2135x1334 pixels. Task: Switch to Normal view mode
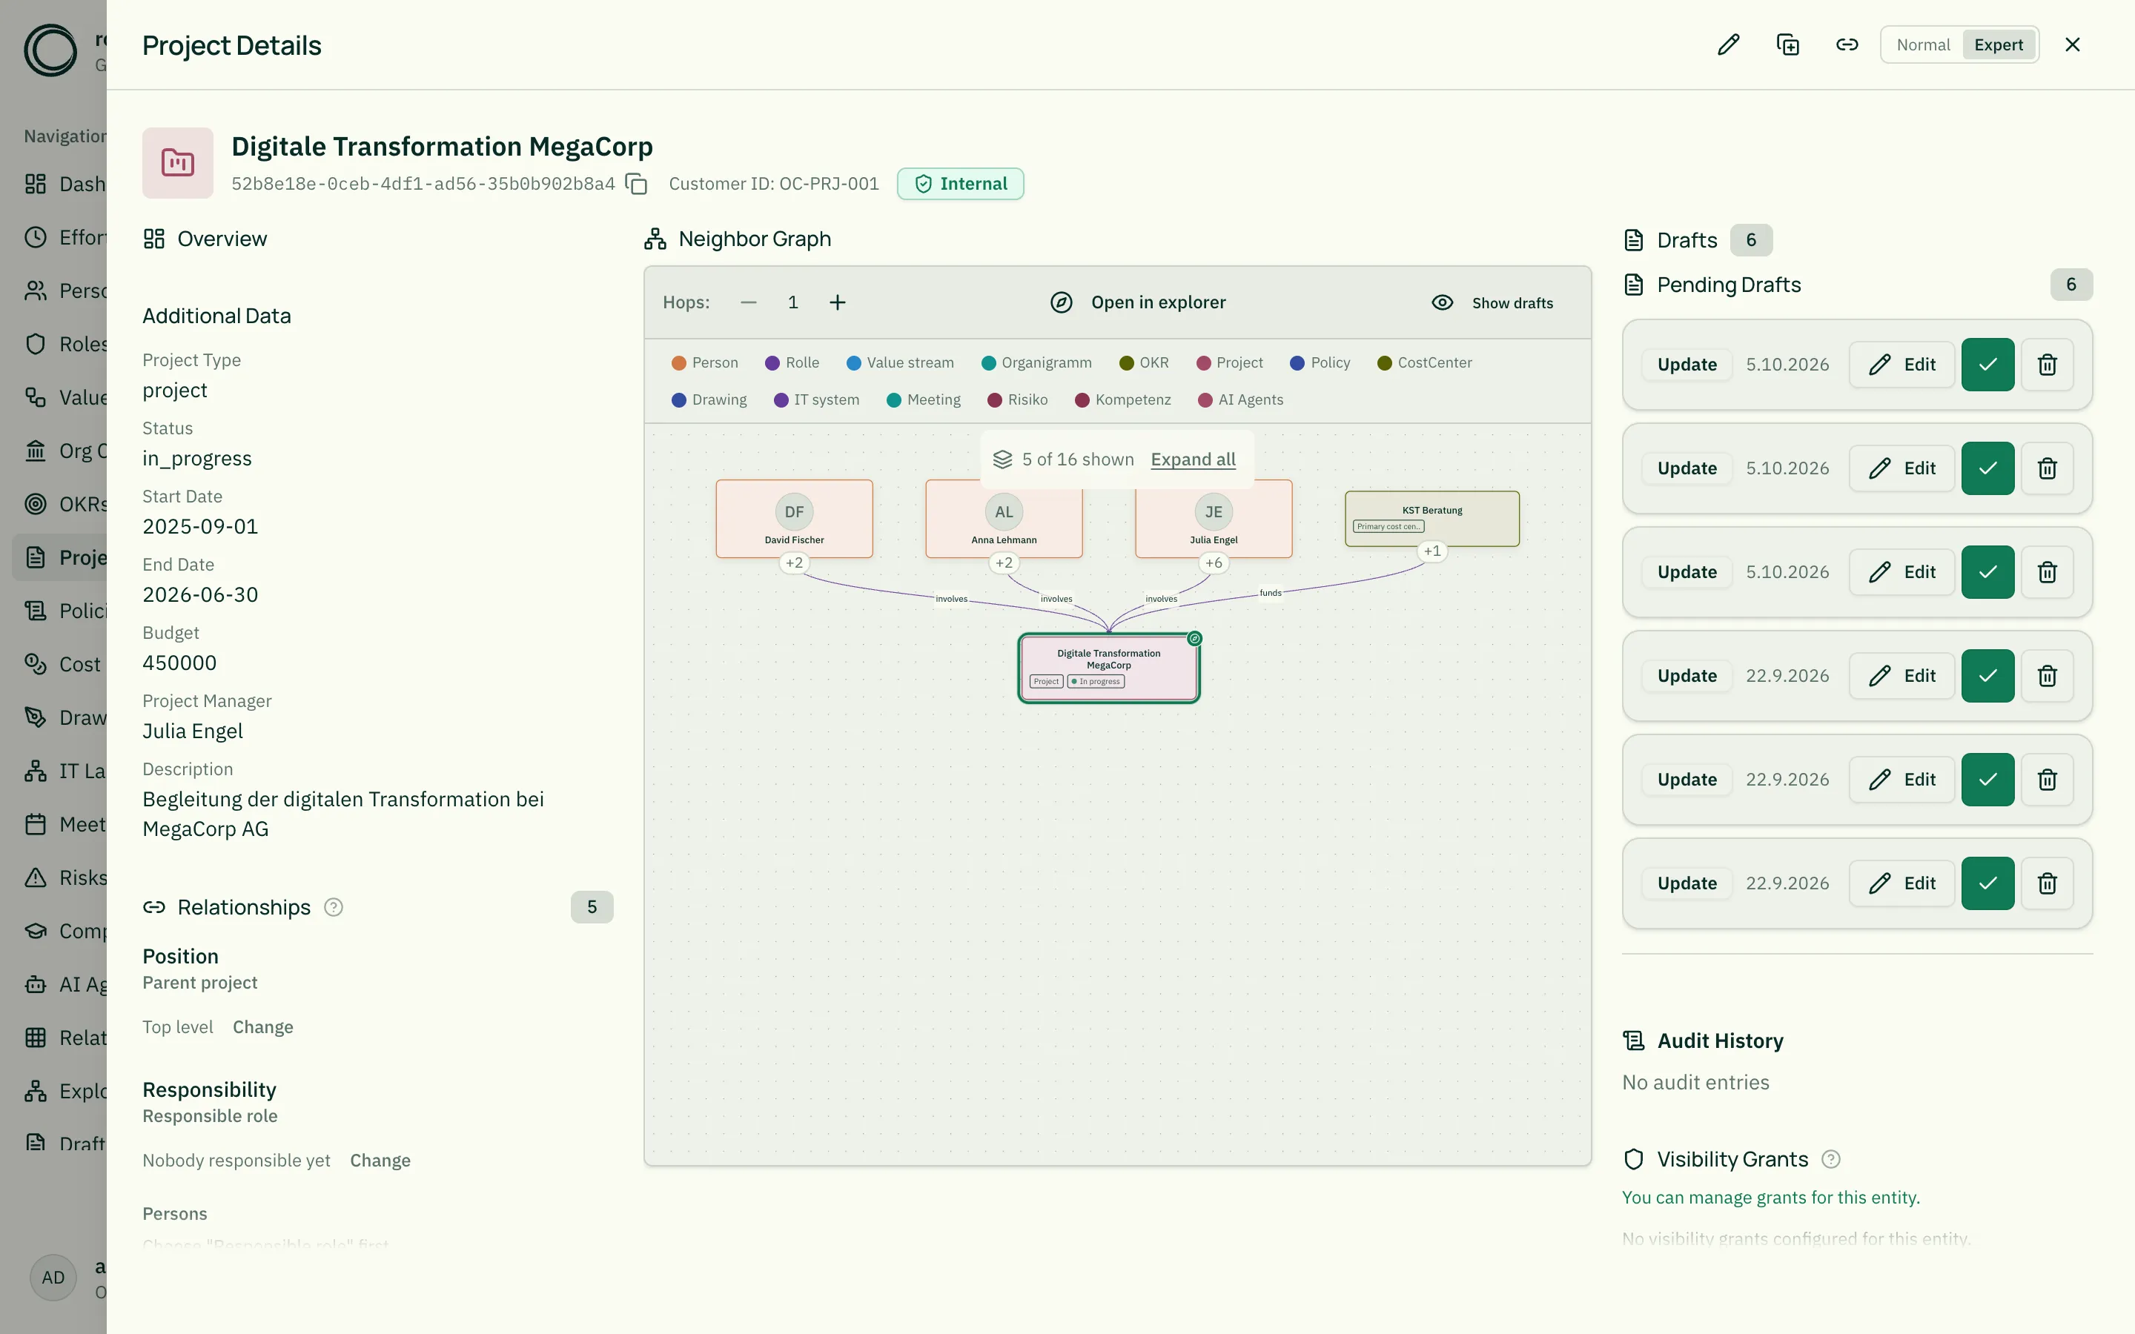(1922, 44)
